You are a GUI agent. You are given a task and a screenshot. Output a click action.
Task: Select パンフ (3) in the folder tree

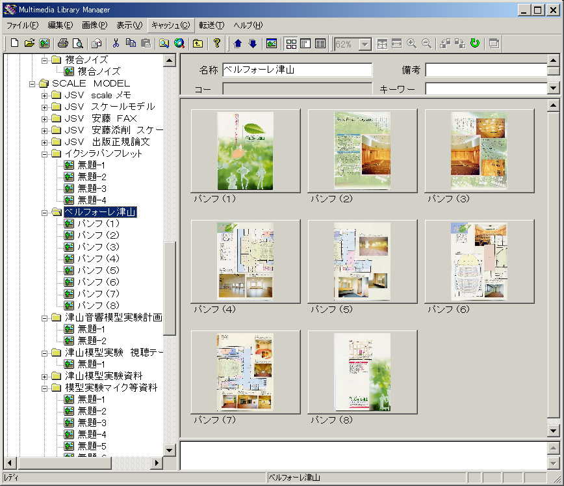click(98, 247)
